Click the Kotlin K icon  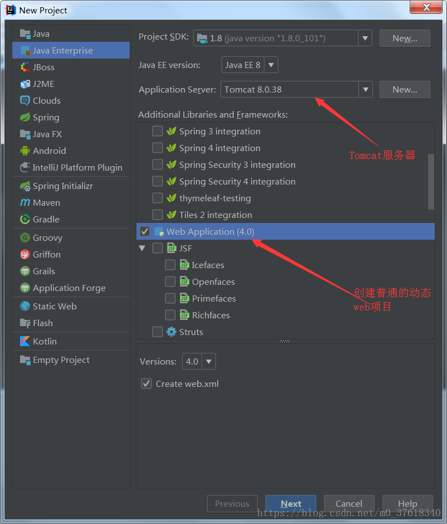pyautogui.click(x=25, y=341)
